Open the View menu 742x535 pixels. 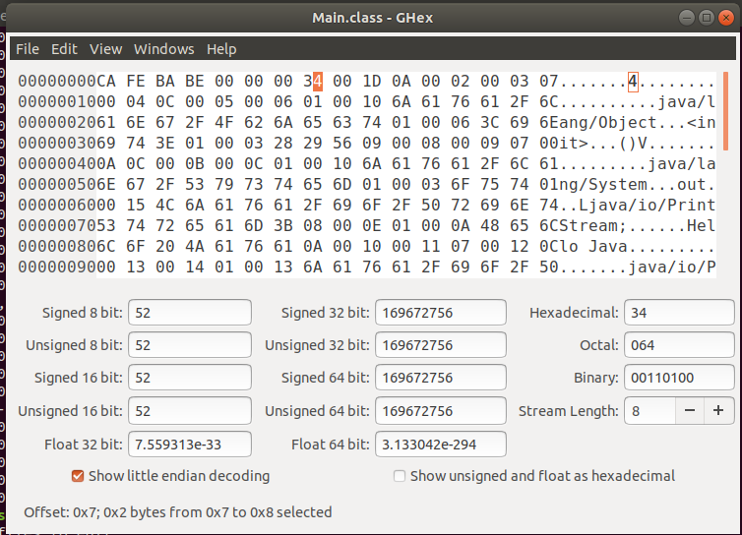pos(106,49)
